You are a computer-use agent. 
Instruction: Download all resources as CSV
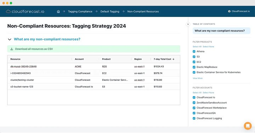tap(93, 49)
